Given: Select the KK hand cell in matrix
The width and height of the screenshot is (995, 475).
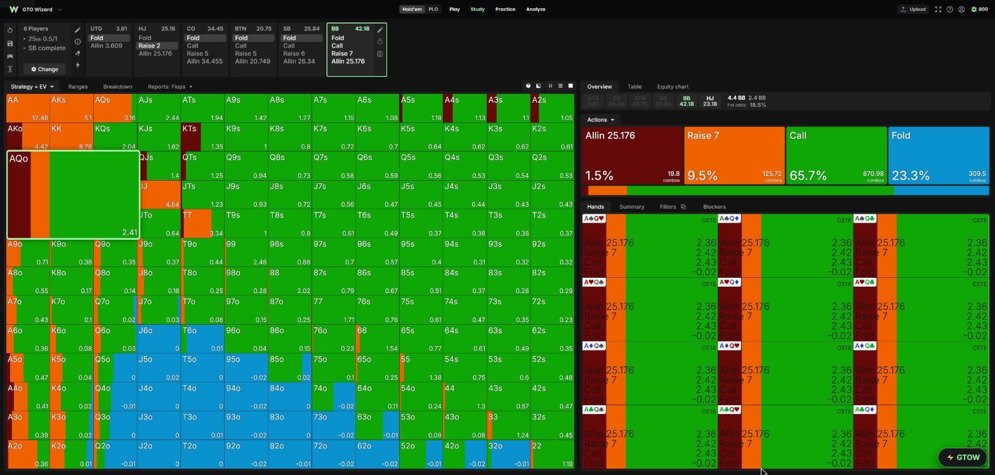Looking at the screenshot, I should point(72,136).
